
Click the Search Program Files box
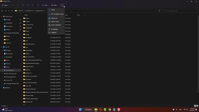pos(180,11)
